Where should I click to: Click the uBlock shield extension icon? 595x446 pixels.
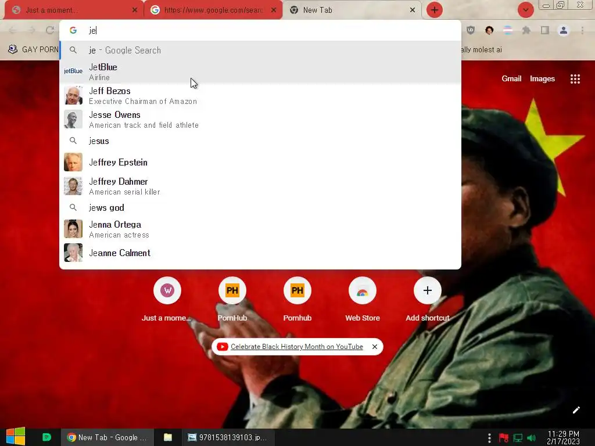pos(471,30)
